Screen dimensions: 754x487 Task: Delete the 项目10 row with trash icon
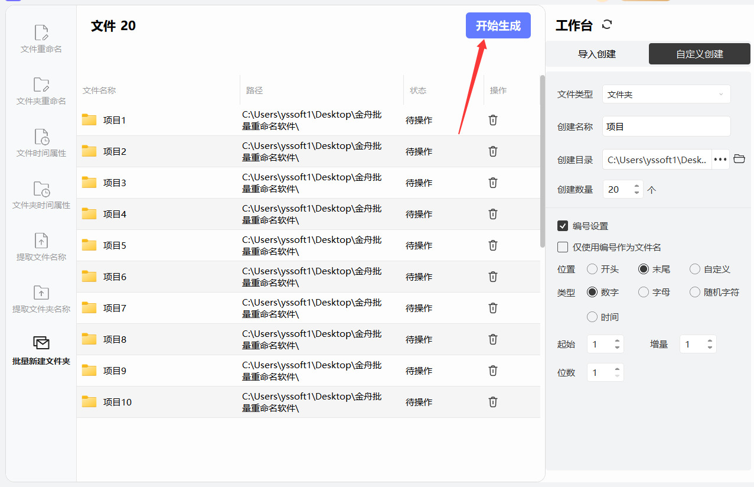coord(493,402)
